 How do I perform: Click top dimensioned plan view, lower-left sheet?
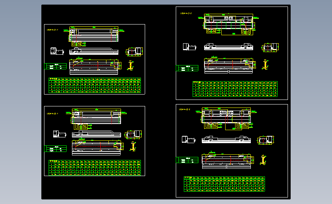point(96,119)
